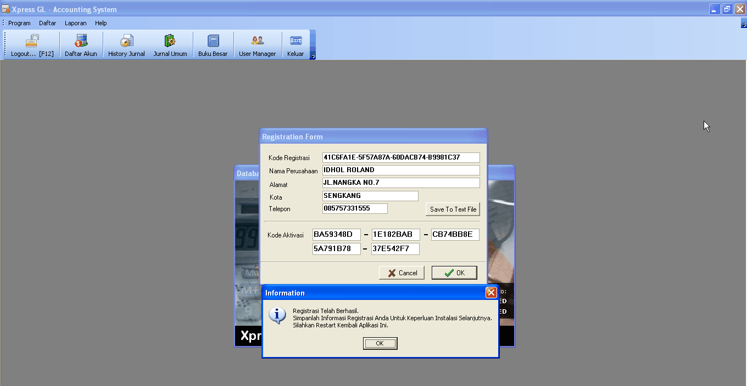This screenshot has height=386, width=747.
Task: Open the toolbar overflow options arrow
Action: click(313, 56)
